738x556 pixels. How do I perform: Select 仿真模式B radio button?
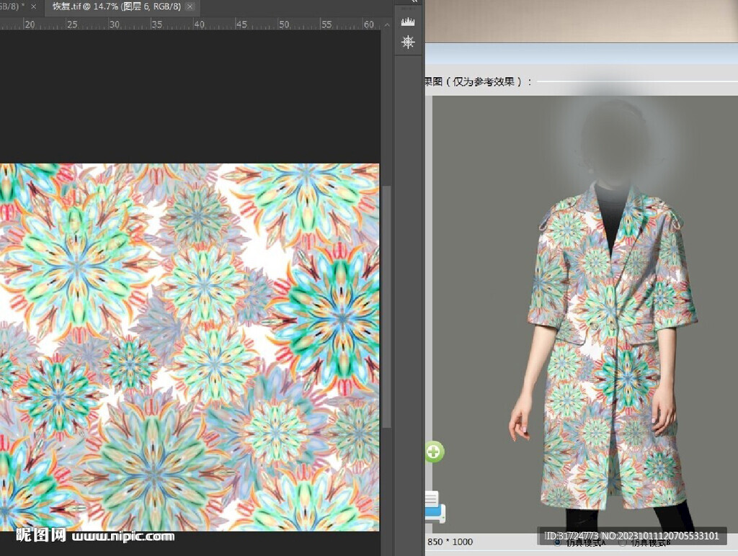click(623, 542)
